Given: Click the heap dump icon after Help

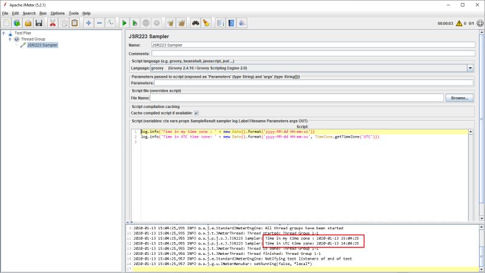Looking at the screenshot, I should click(242, 23).
